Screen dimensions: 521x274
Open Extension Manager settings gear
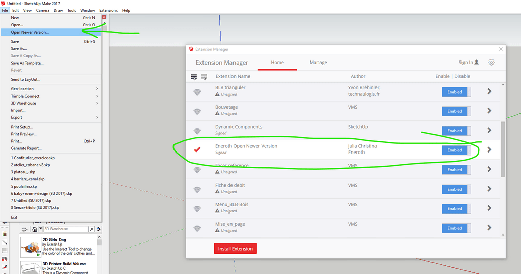pyautogui.click(x=491, y=63)
